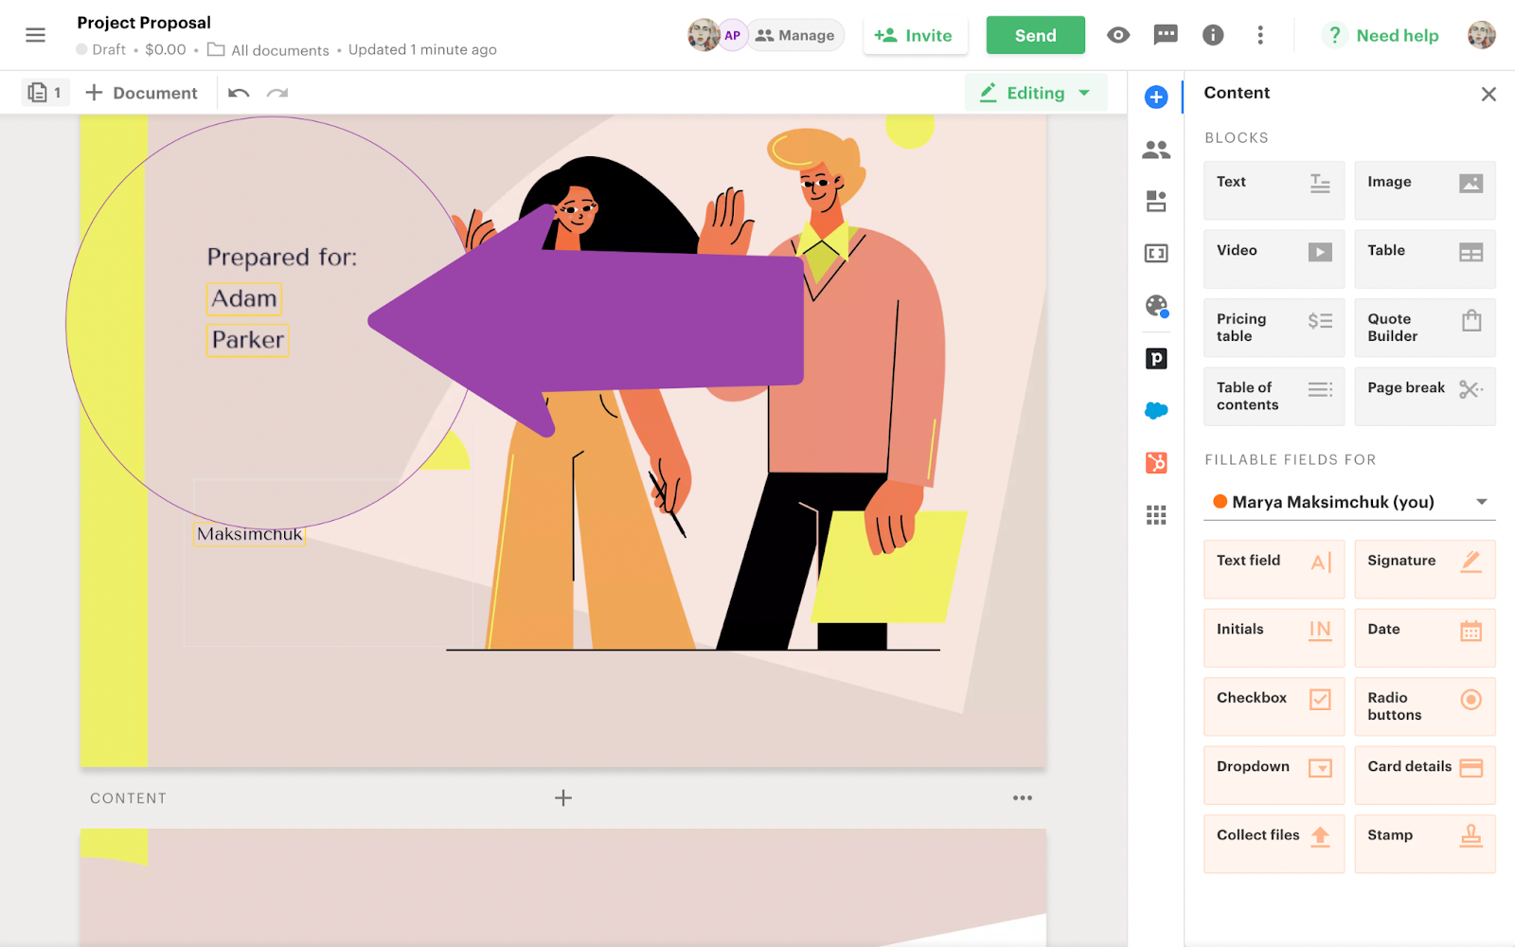Expand the Editing mode dropdown
This screenshot has height=947, width=1515.
click(x=1036, y=93)
